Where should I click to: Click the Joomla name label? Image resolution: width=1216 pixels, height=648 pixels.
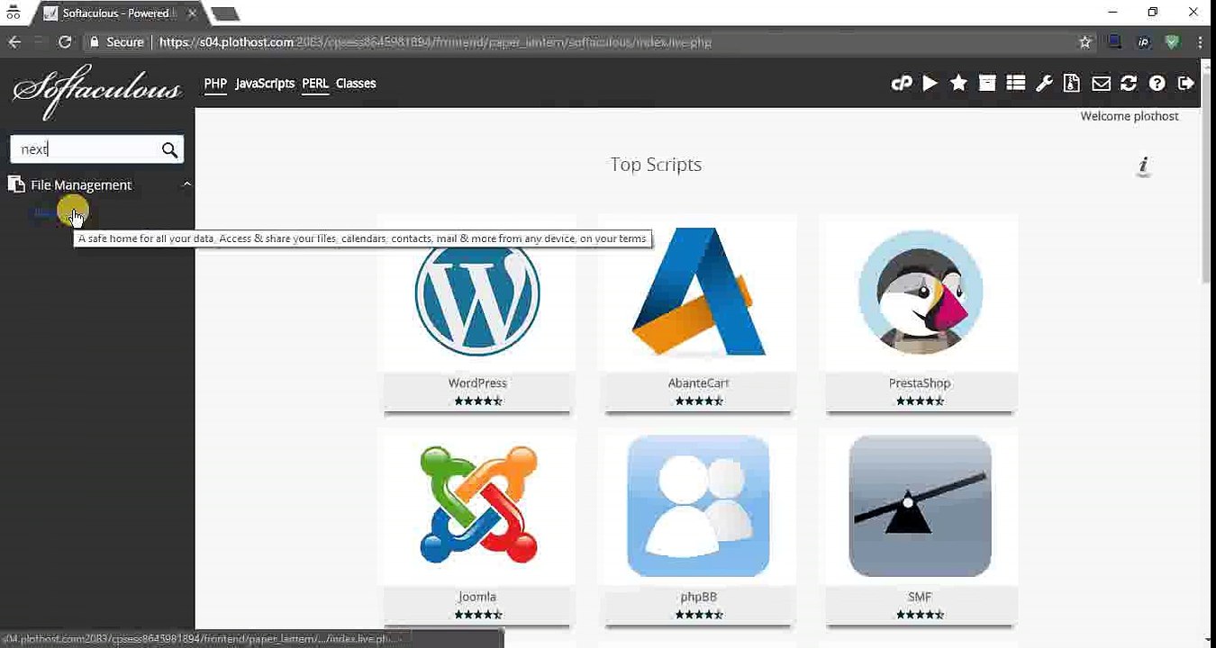pos(477,597)
